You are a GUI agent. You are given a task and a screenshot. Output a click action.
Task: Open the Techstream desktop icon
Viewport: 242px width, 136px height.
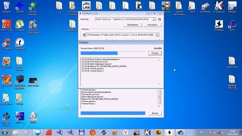[20, 44]
